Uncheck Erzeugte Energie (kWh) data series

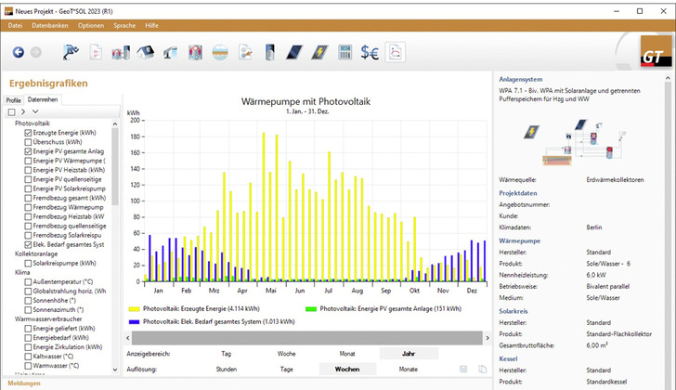coord(28,134)
